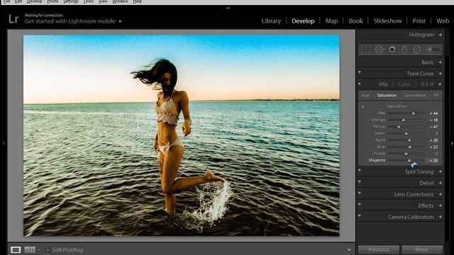Open the Lightroom mobile activity arrow
This screenshot has height=255, width=454.
(121, 21)
